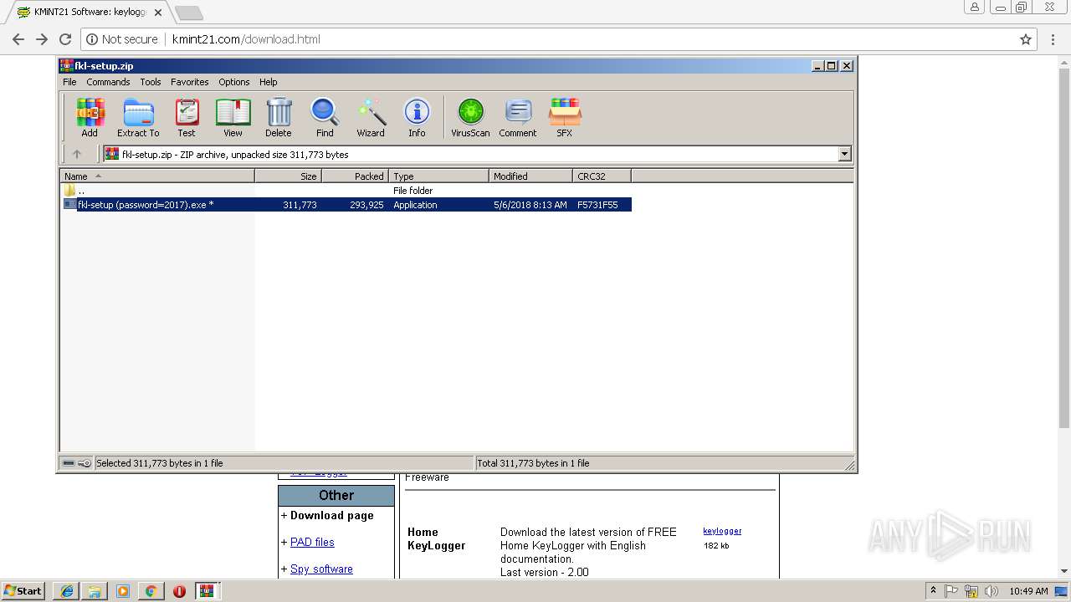Reload the kmint21 page

(x=65, y=39)
